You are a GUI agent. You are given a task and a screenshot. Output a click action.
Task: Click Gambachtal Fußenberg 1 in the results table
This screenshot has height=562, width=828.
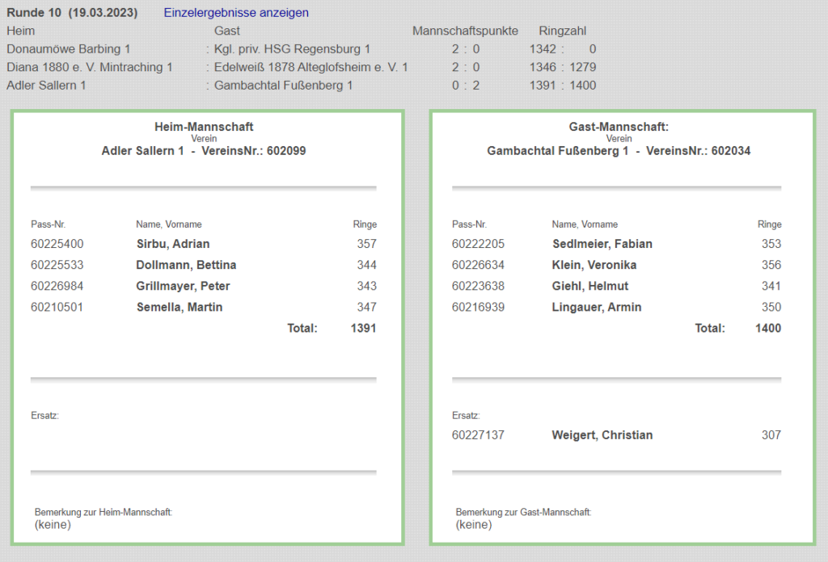[x=283, y=85]
